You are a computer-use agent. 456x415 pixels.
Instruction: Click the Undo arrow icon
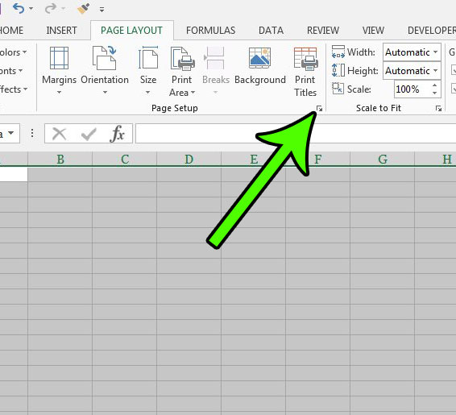19,8
